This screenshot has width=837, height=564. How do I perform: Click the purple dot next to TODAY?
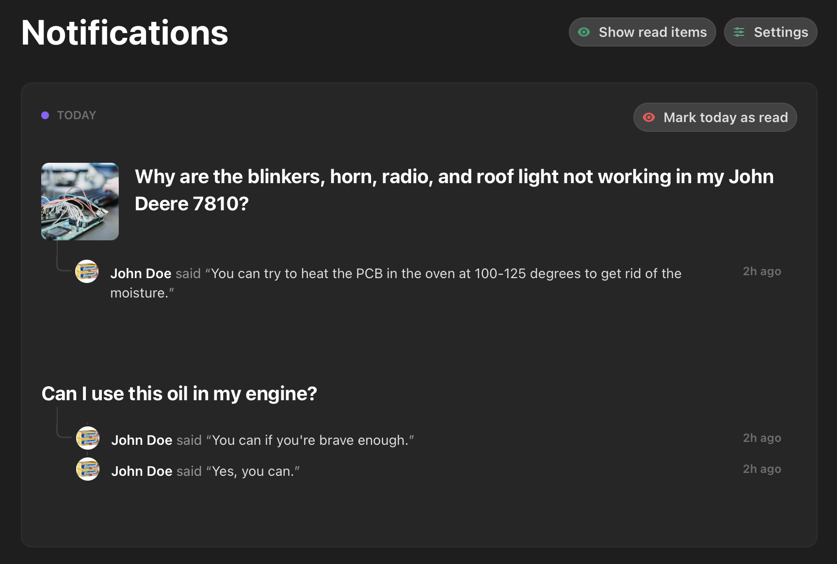[45, 115]
